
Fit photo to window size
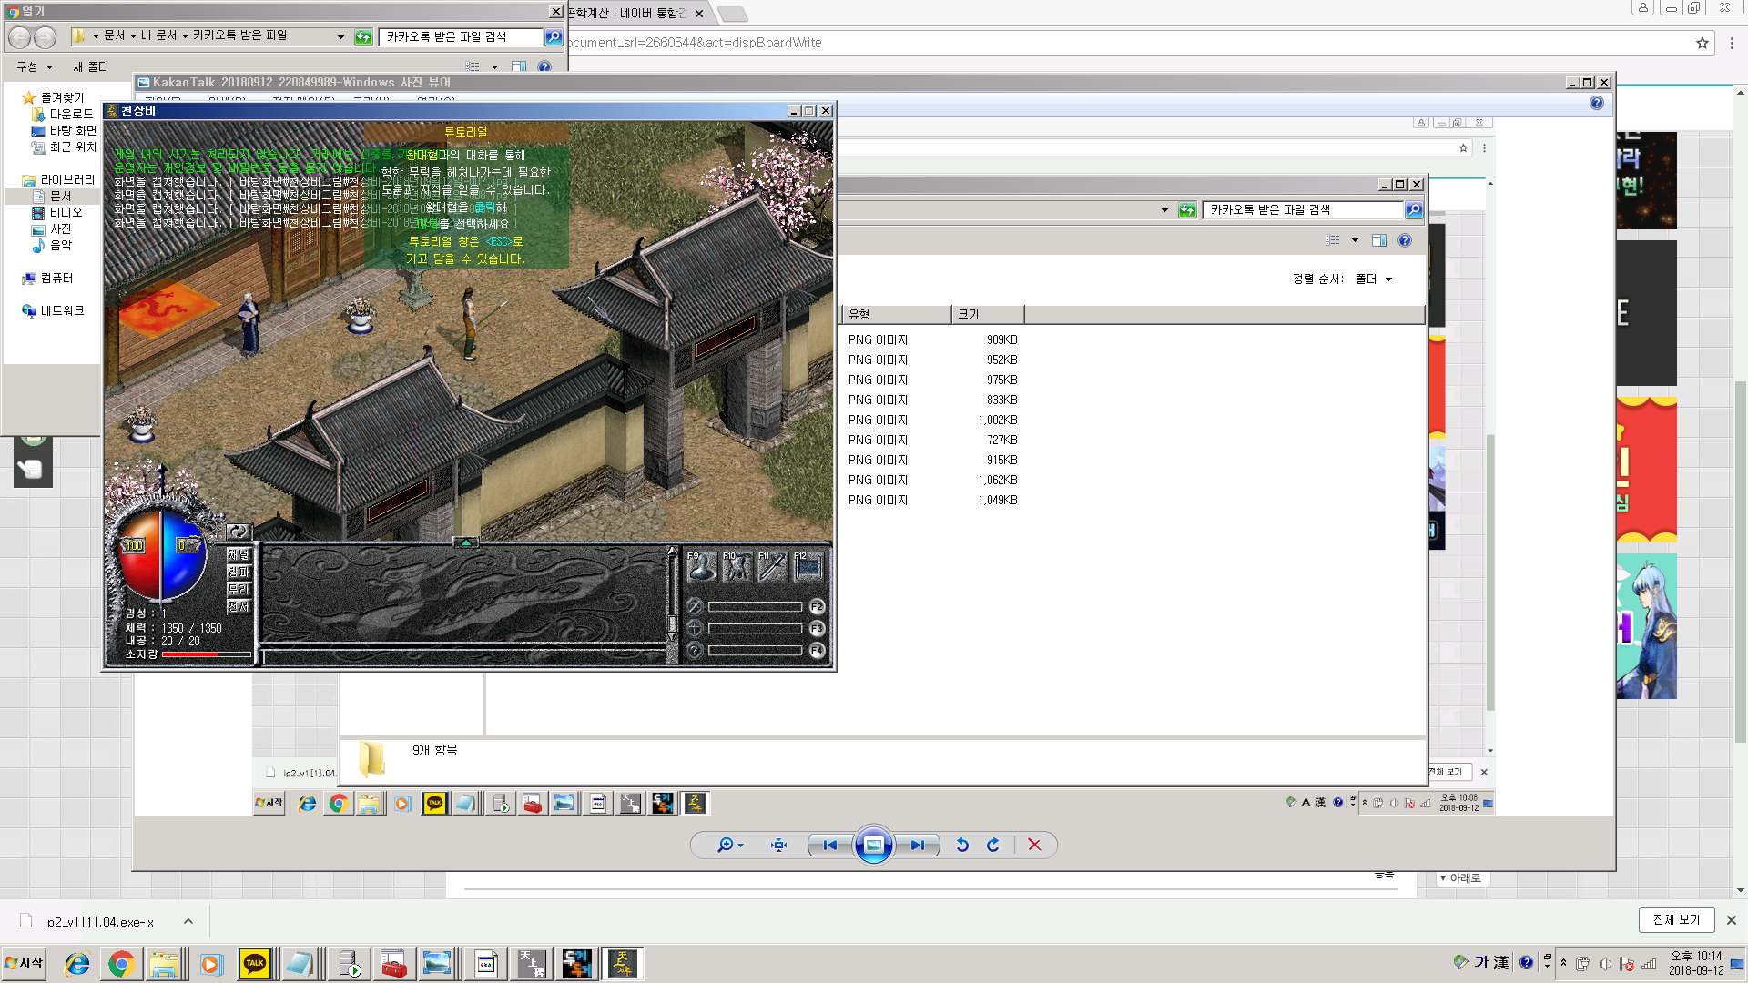[x=778, y=845]
